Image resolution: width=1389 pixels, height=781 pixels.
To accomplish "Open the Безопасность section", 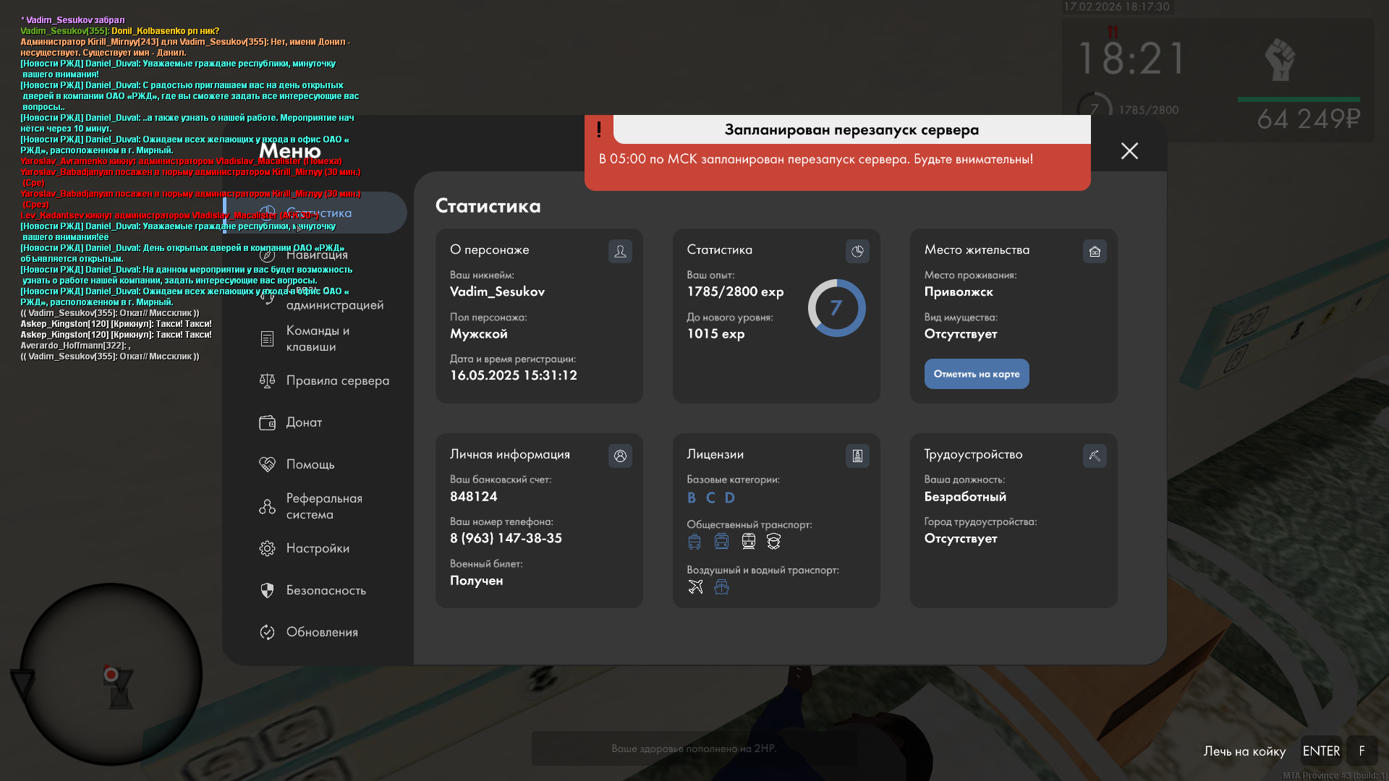I will 326,590.
